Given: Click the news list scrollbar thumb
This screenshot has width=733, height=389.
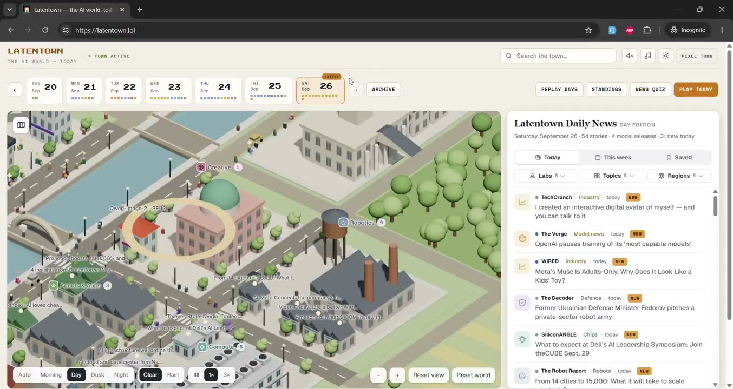Looking at the screenshot, I should coord(715,206).
